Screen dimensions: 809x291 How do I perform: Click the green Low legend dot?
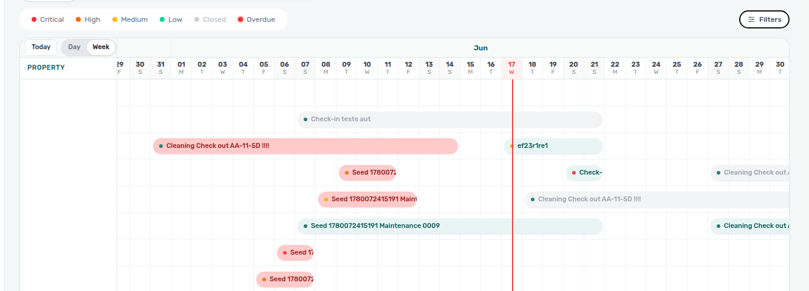(x=162, y=19)
